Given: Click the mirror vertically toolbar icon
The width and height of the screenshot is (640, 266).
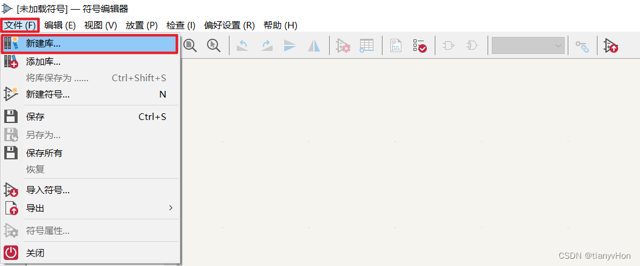Looking at the screenshot, I should pos(290,45).
